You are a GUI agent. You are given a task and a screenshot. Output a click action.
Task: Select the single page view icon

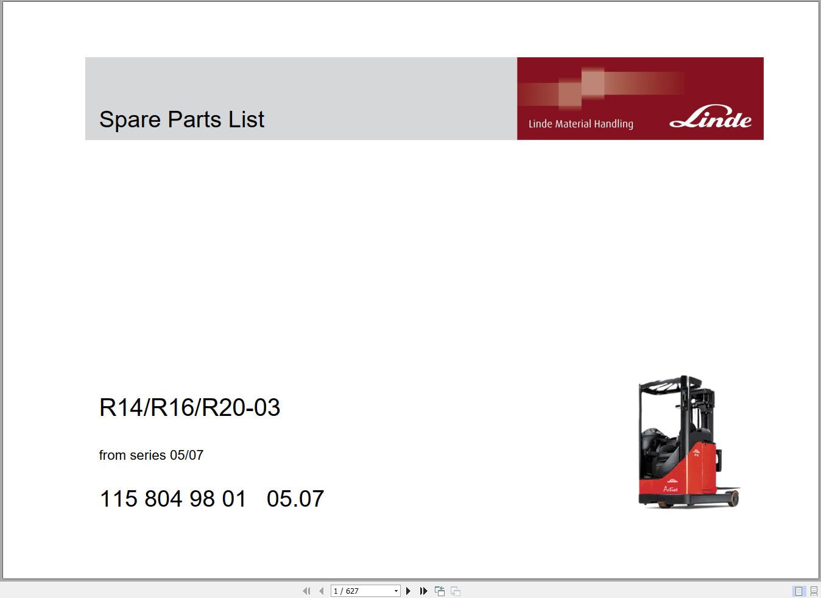click(798, 591)
